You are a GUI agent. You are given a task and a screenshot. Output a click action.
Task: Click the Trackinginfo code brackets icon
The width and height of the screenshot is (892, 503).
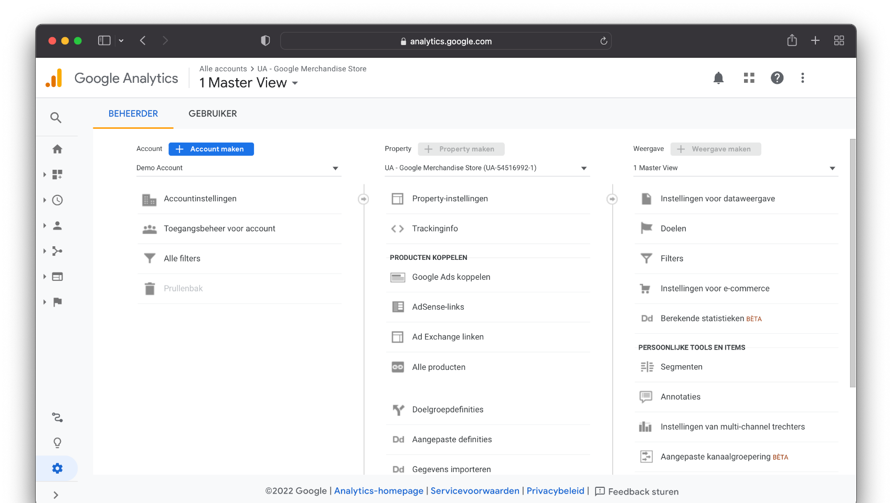(x=398, y=229)
